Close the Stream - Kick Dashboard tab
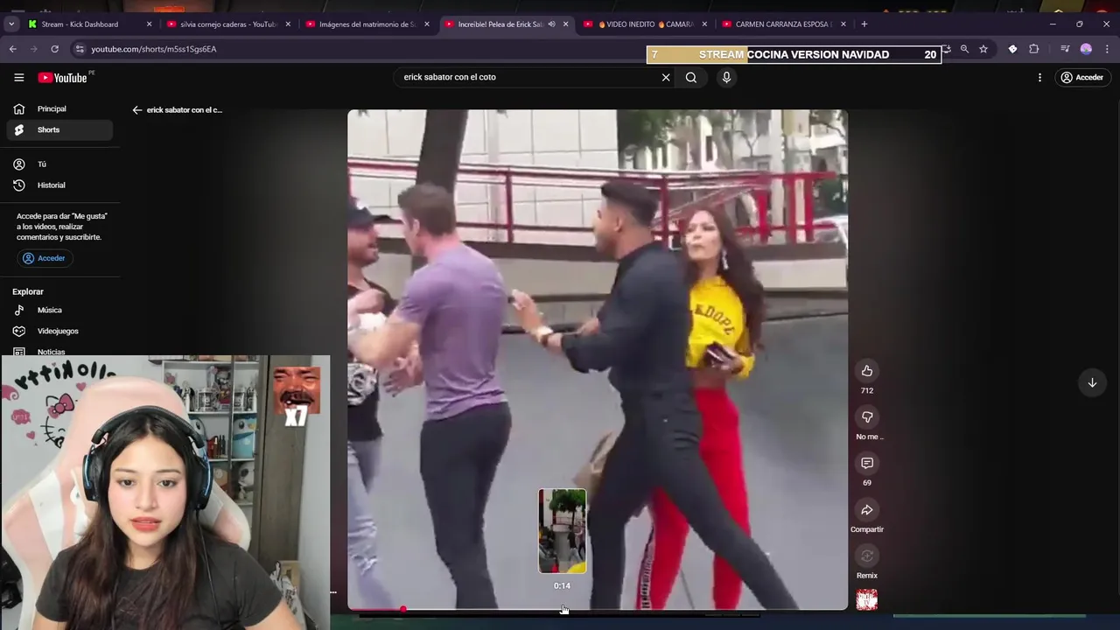This screenshot has height=630, width=1120. click(149, 24)
